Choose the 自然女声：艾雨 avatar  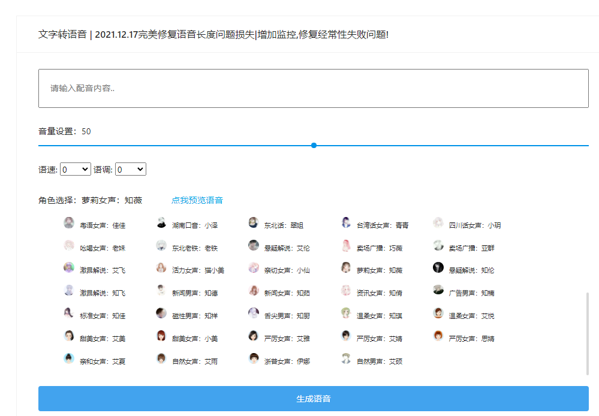tap(161, 358)
